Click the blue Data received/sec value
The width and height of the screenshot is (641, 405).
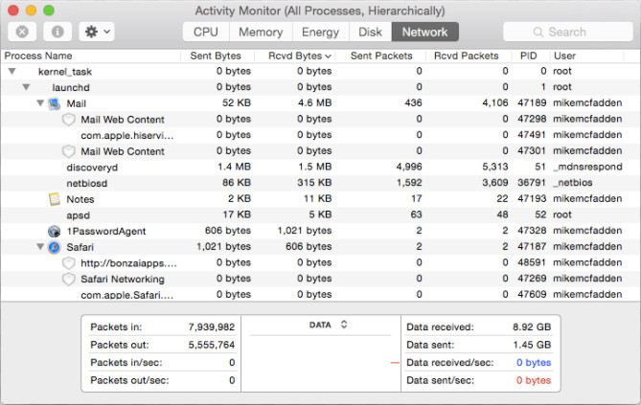coord(534,363)
